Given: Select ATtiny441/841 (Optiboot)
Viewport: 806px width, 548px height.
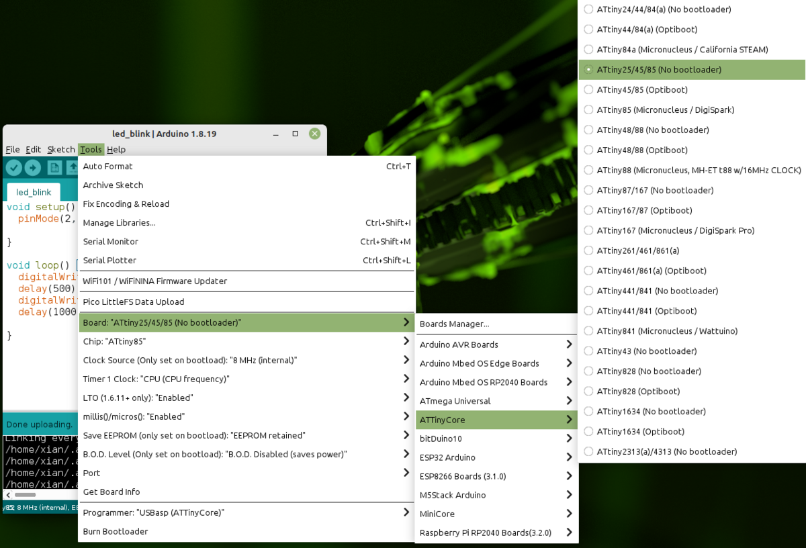Looking at the screenshot, I should (x=692, y=311).
